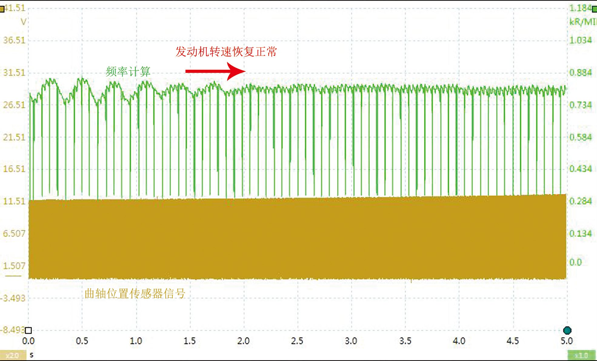Click the 6.507 voltage axis value
Screen dimensions: 597x361
pos(14,234)
